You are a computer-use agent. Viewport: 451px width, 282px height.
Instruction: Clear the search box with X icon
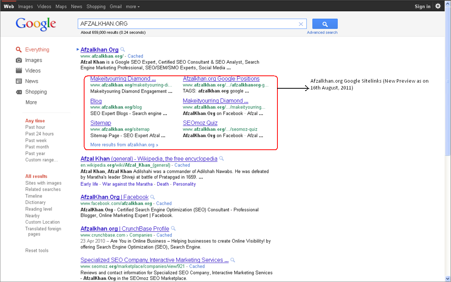(301, 24)
